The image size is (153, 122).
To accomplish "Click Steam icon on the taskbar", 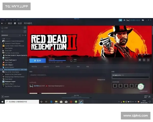I will click(x=81, y=102).
